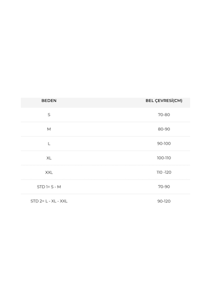Click the 90-120 waist measurement
211x301 pixels.
coord(164,201)
